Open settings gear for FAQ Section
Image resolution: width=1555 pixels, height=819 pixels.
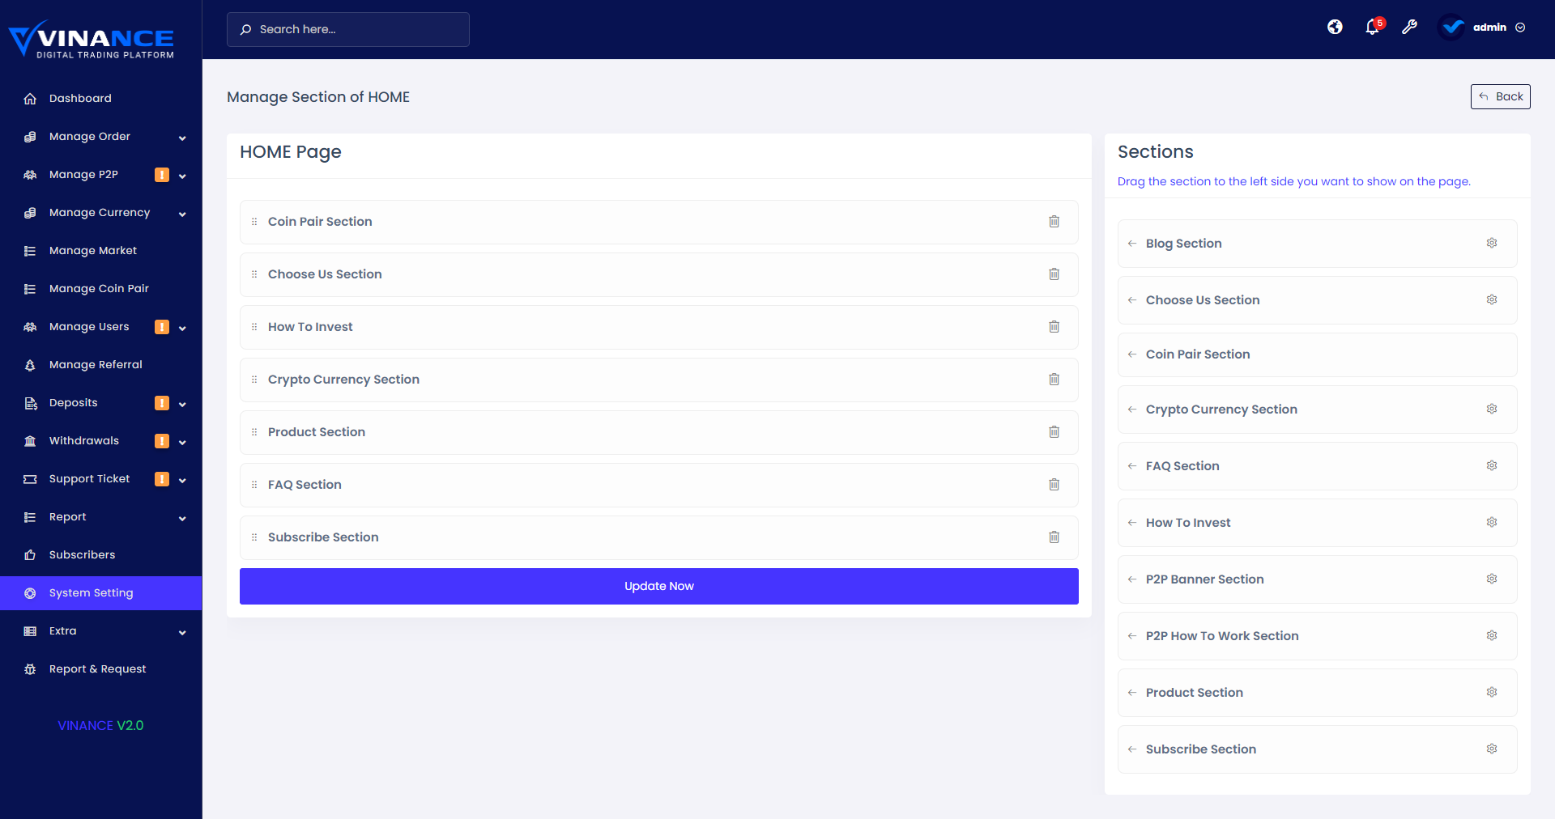(1491, 465)
